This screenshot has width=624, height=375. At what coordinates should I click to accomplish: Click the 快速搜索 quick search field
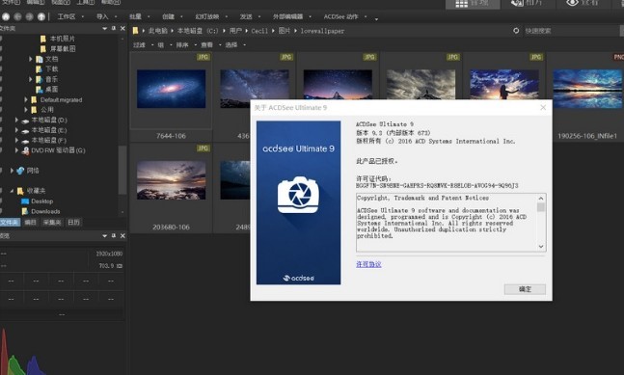[572, 31]
